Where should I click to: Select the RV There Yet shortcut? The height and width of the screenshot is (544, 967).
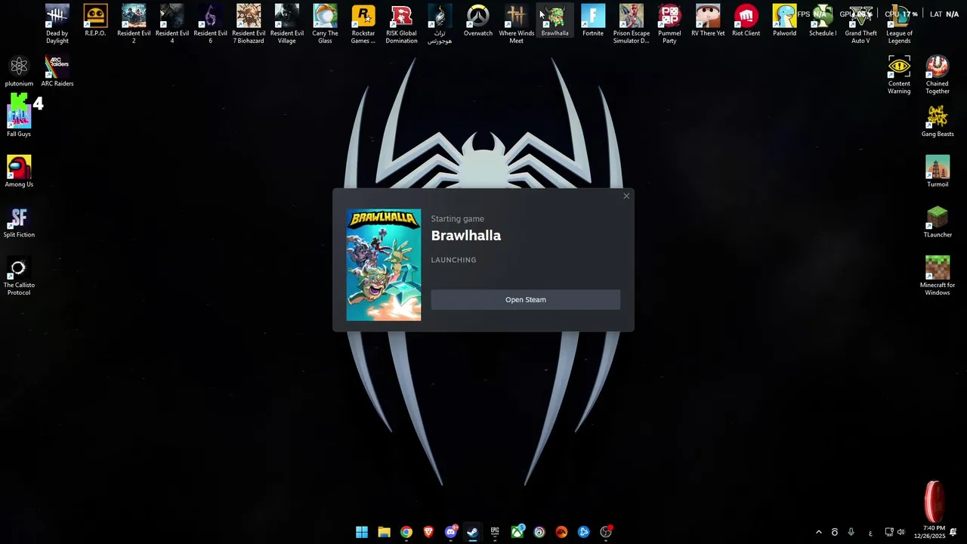708,21
